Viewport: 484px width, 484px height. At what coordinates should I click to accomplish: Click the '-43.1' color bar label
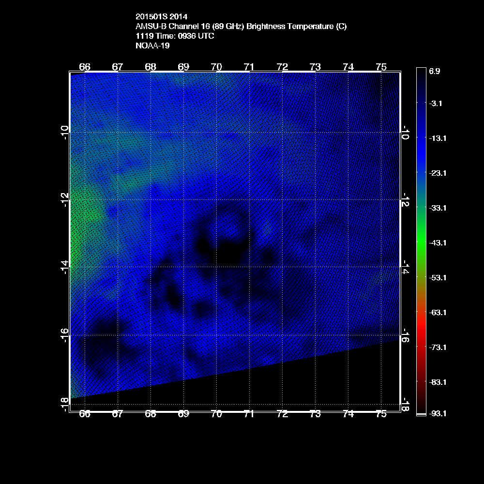pos(438,243)
